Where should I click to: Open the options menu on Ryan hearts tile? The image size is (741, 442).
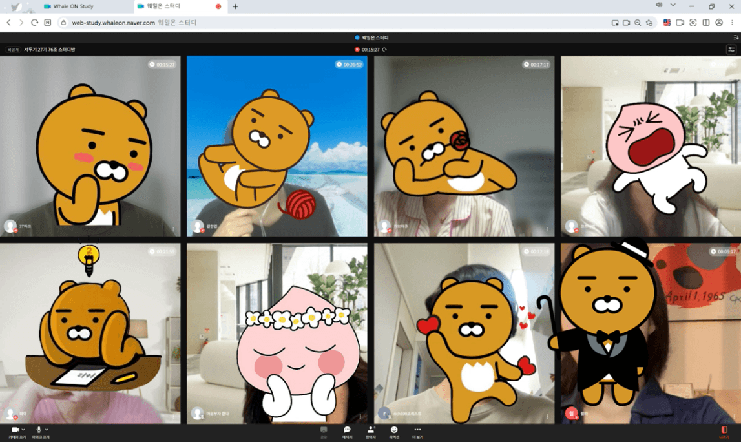(x=547, y=416)
